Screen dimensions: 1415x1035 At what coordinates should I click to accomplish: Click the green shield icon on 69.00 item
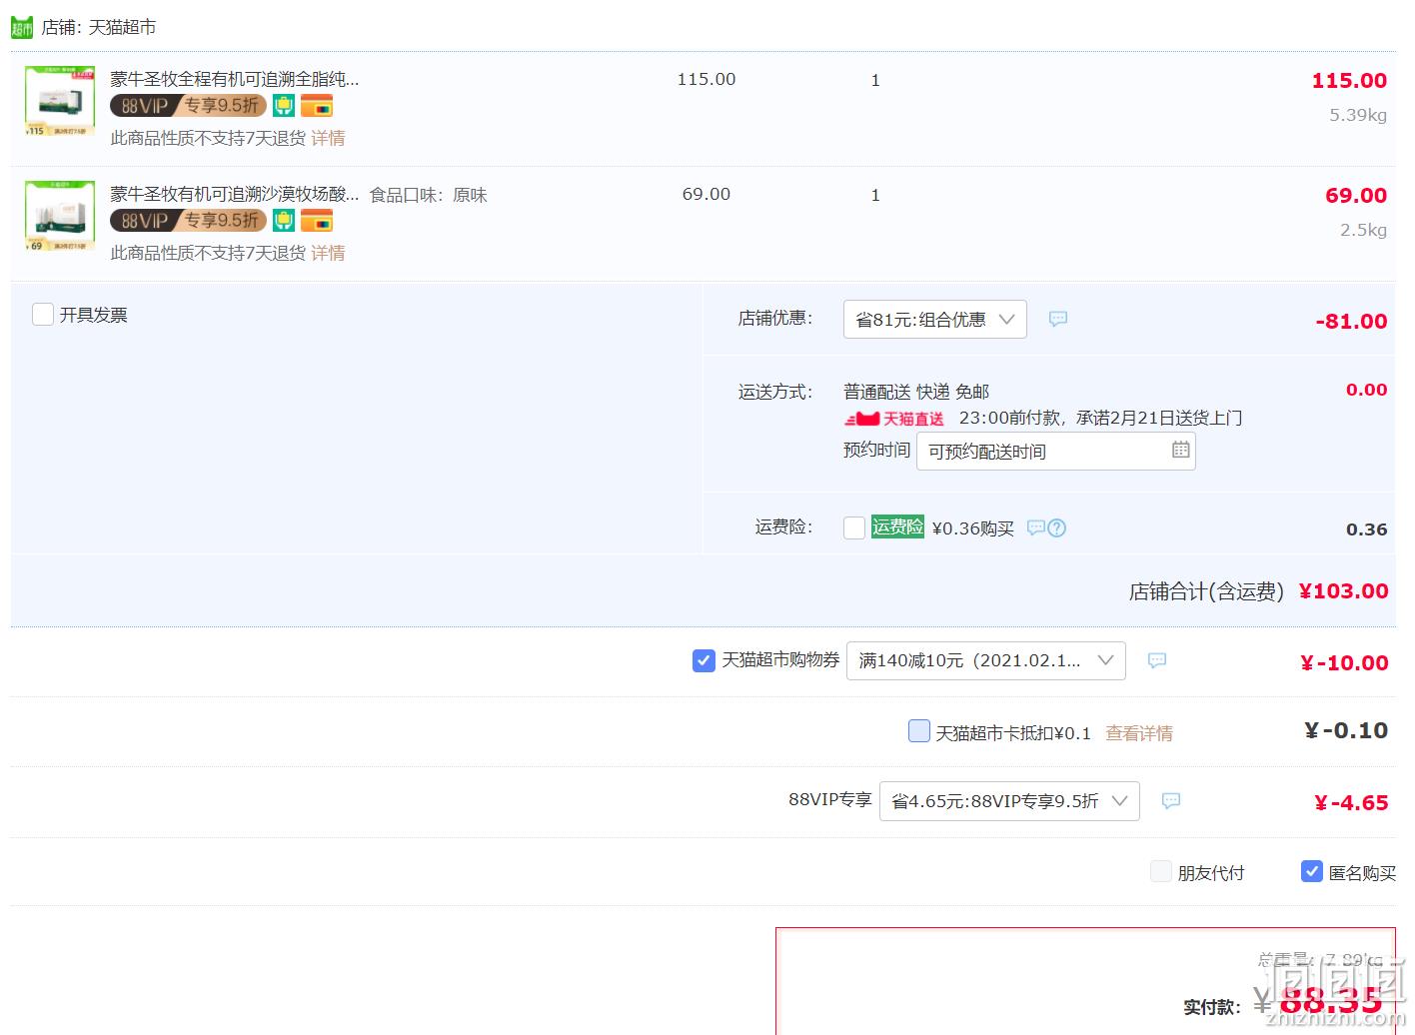[284, 221]
